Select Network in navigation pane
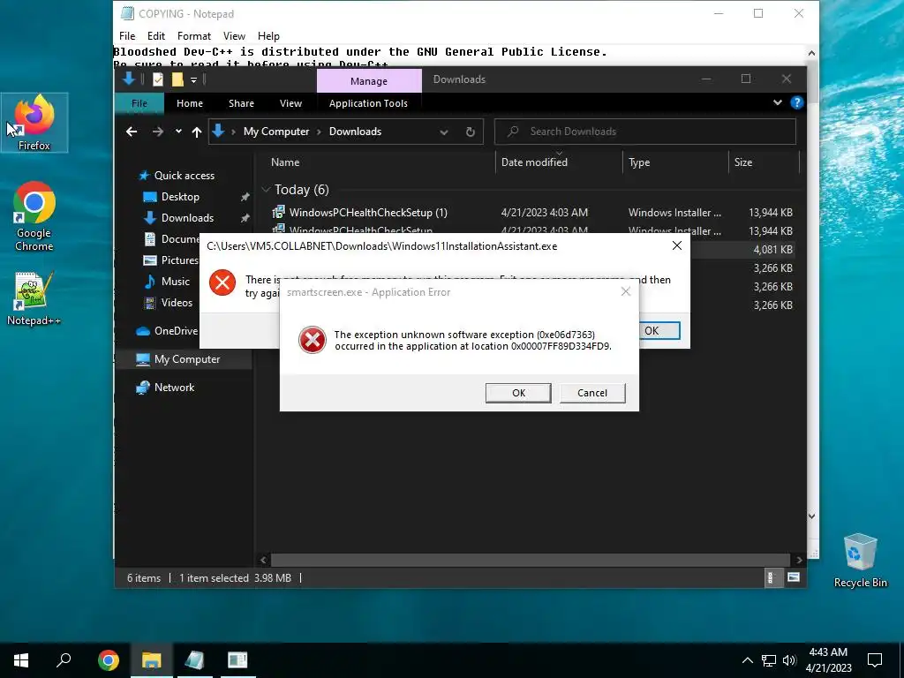The image size is (904, 678). coord(174,388)
